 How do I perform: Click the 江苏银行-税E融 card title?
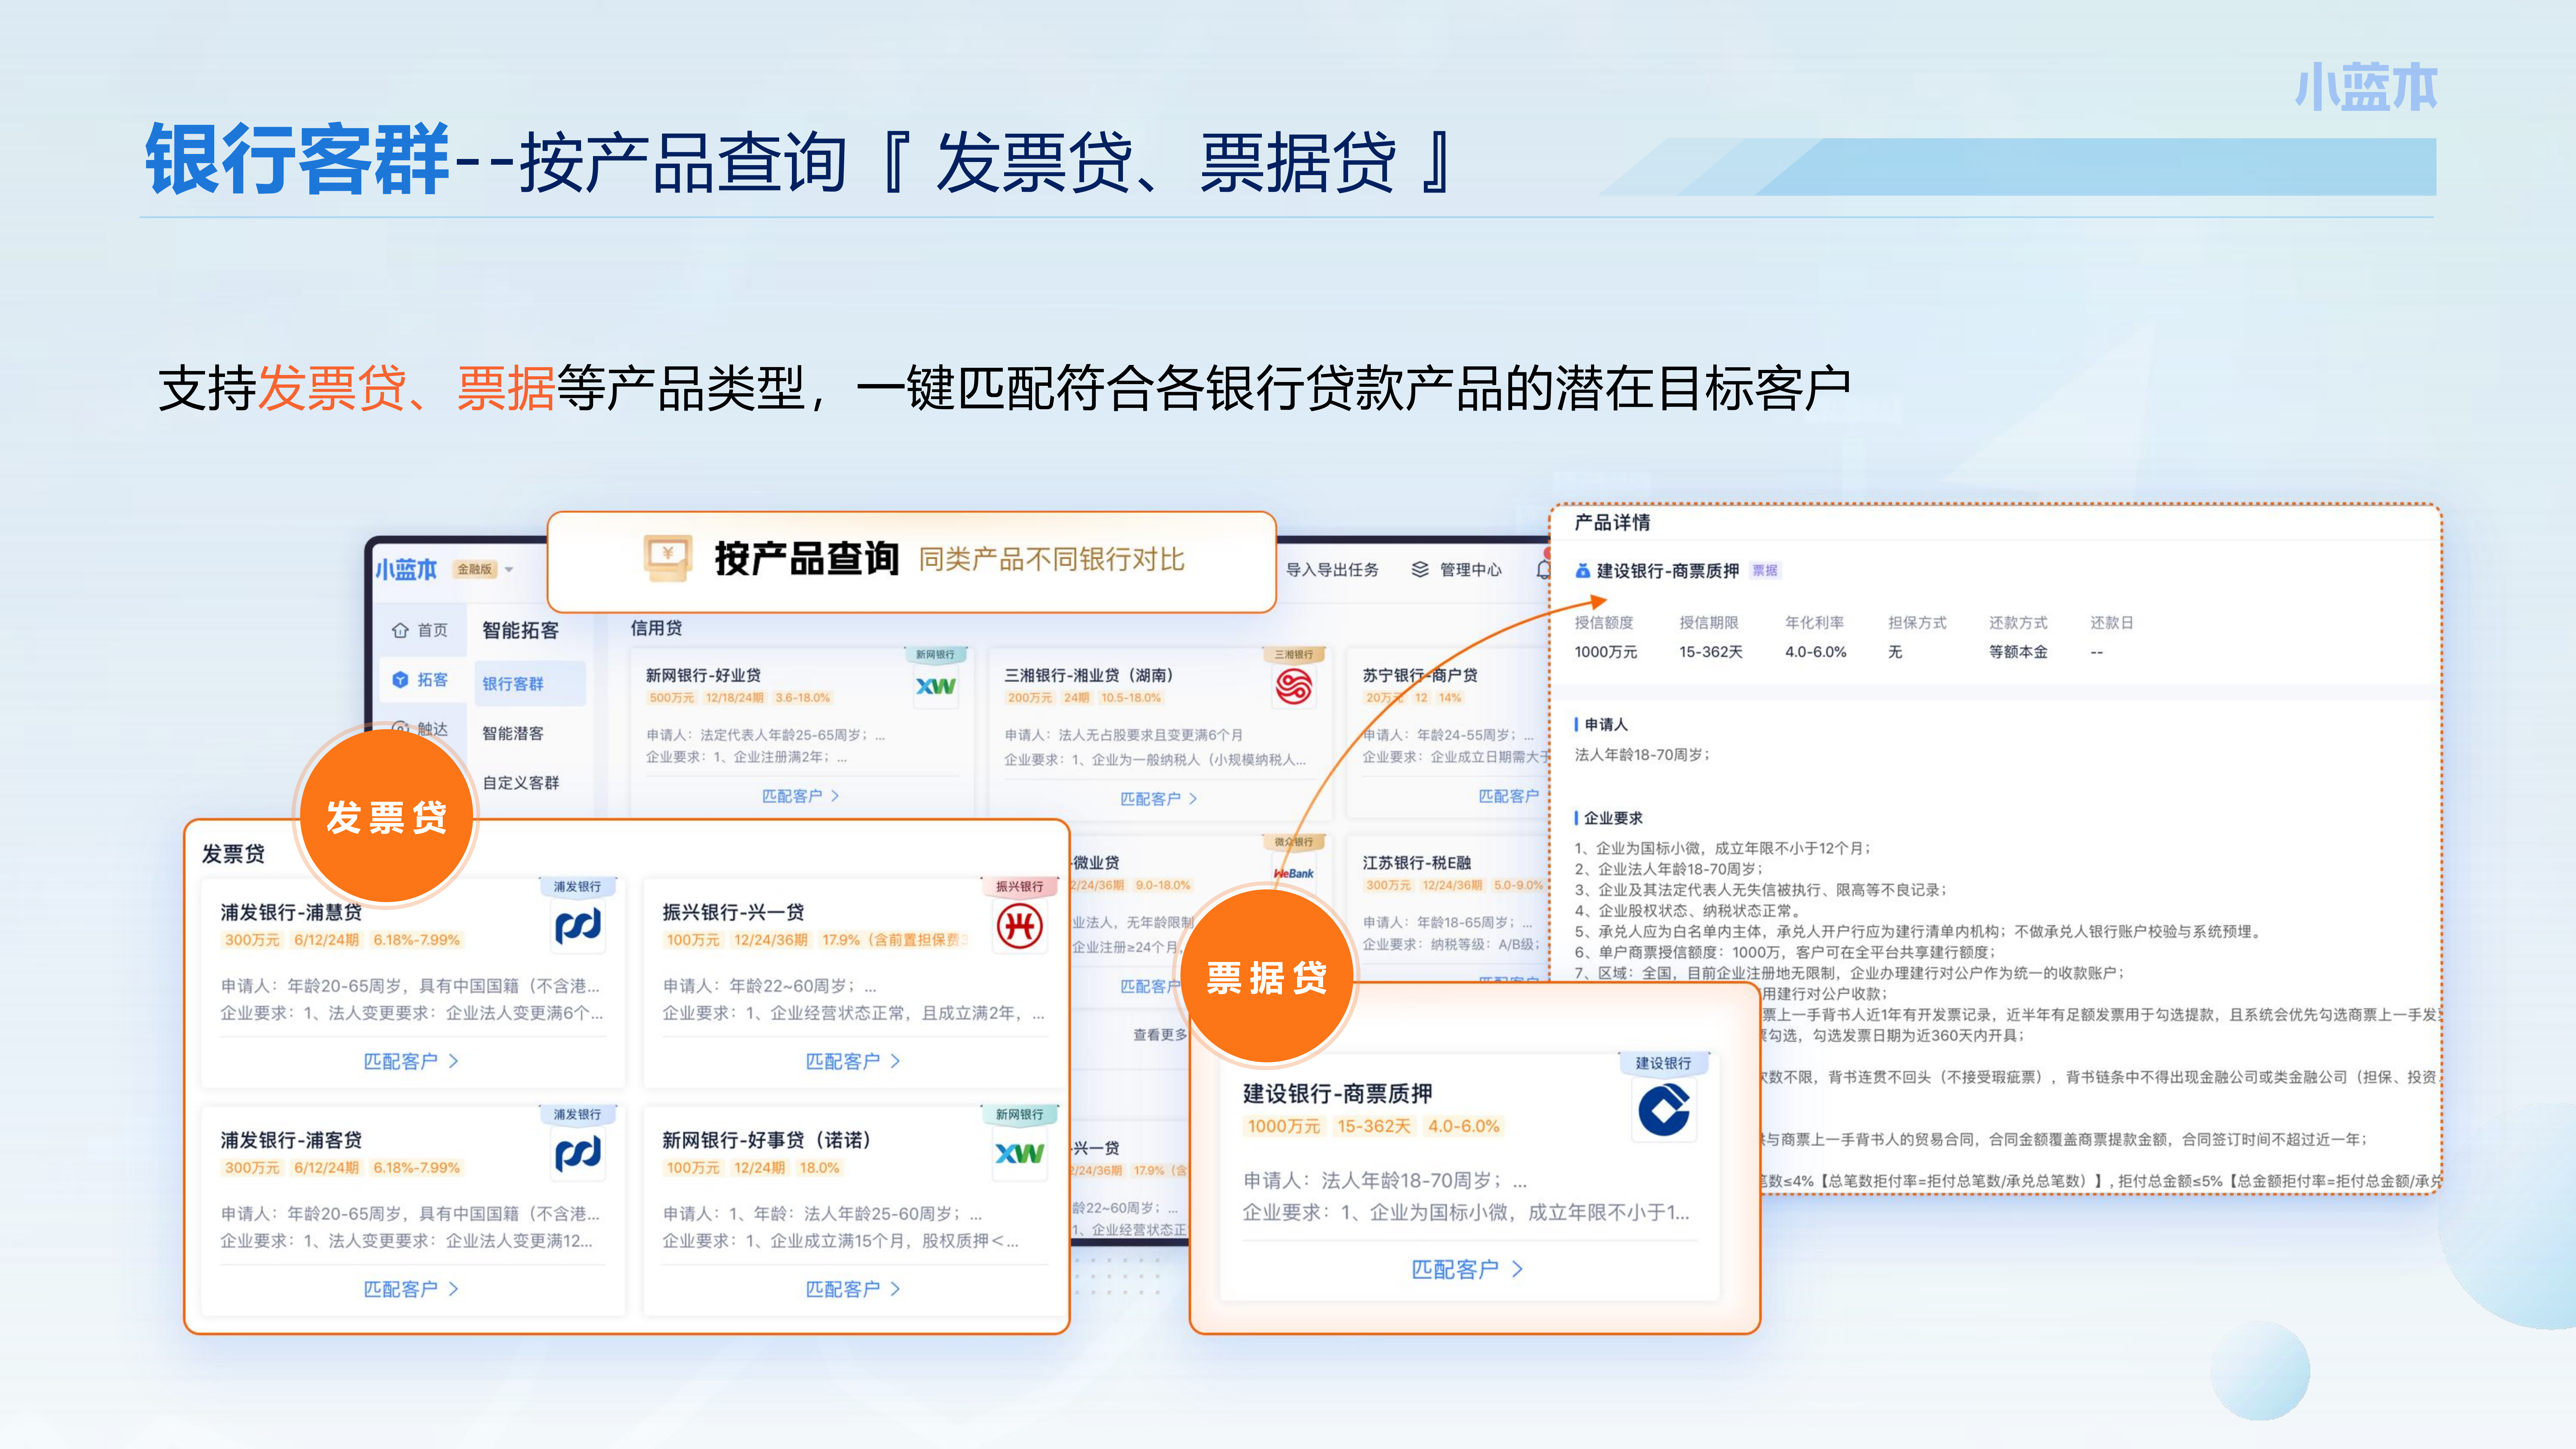[x=1417, y=863]
